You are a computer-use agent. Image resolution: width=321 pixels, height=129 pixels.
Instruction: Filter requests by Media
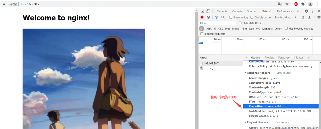[236, 29]
